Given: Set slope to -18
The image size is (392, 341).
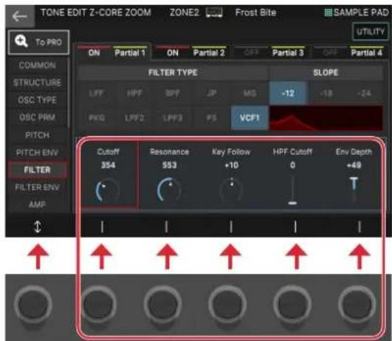Looking at the screenshot, I should click(x=326, y=93).
